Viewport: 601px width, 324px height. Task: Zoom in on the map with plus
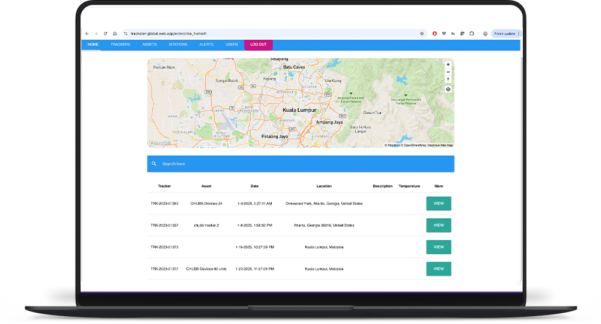448,65
